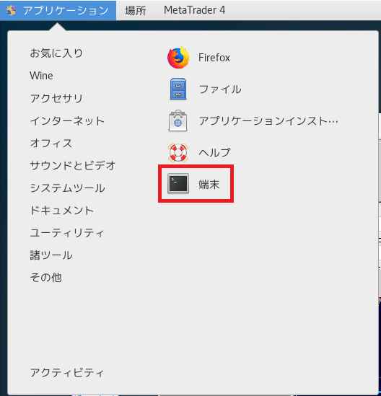Select the Wine category
Screen dimensions: 381x396
41,76
